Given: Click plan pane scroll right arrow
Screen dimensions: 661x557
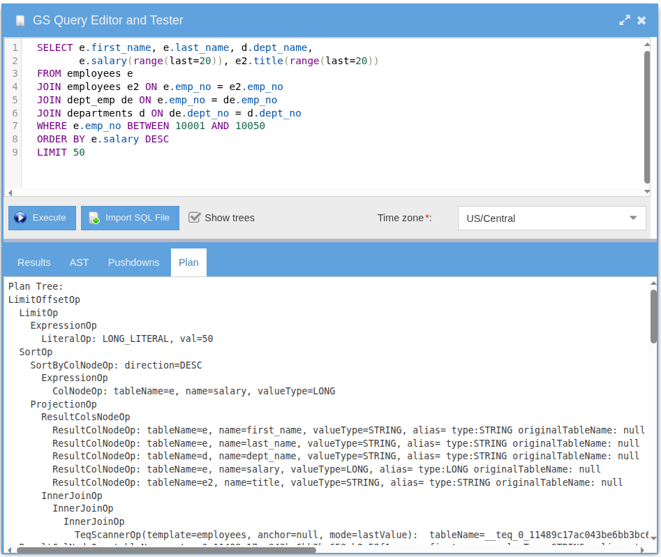Looking at the screenshot, I should [x=642, y=550].
